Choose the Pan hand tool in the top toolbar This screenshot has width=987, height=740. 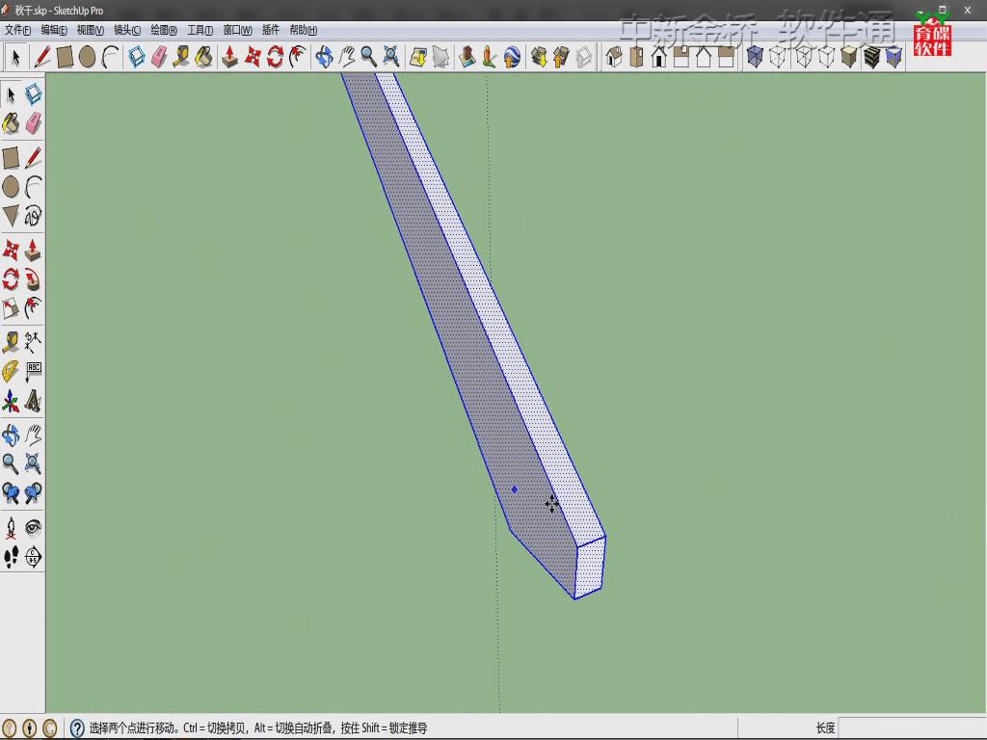(x=347, y=57)
